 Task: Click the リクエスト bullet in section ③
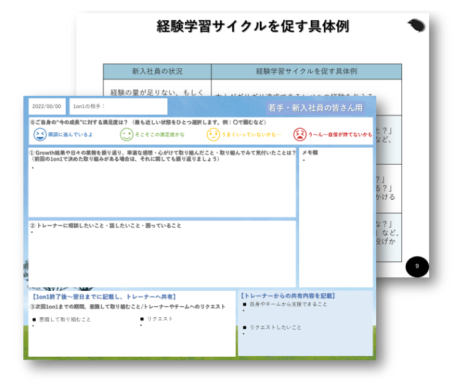click(156, 319)
